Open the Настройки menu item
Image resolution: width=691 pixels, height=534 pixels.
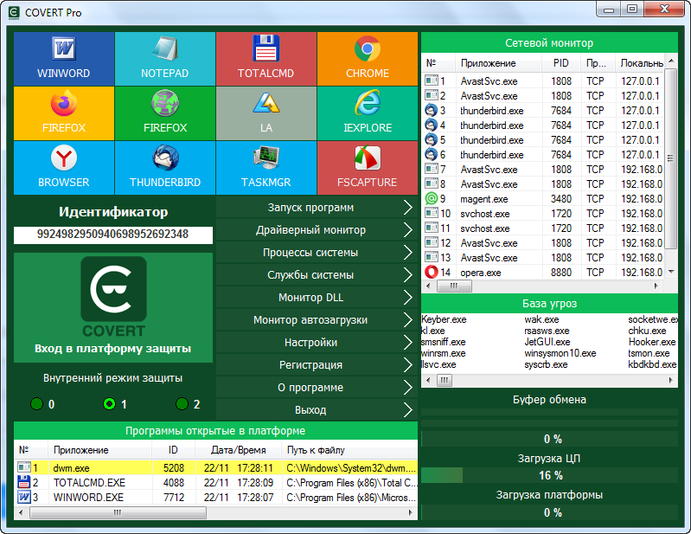pos(317,343)
